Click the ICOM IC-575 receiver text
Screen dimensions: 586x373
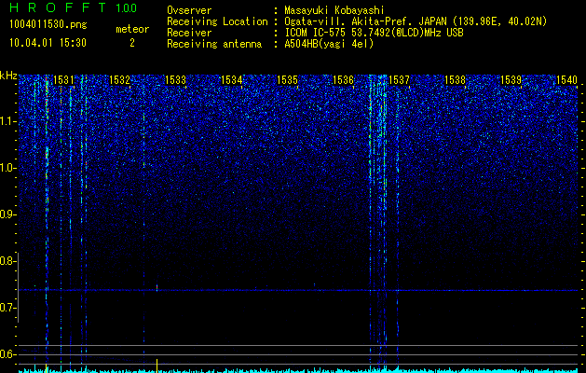tap(374, 33)
